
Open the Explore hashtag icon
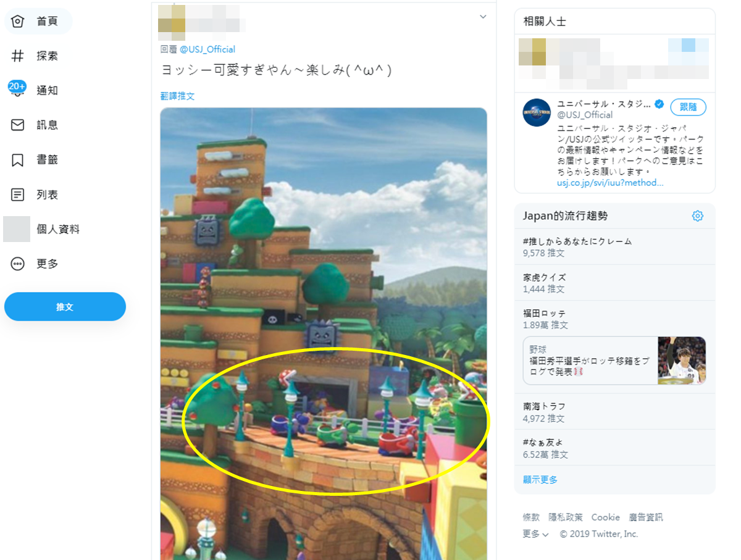[x=18, y=56]
